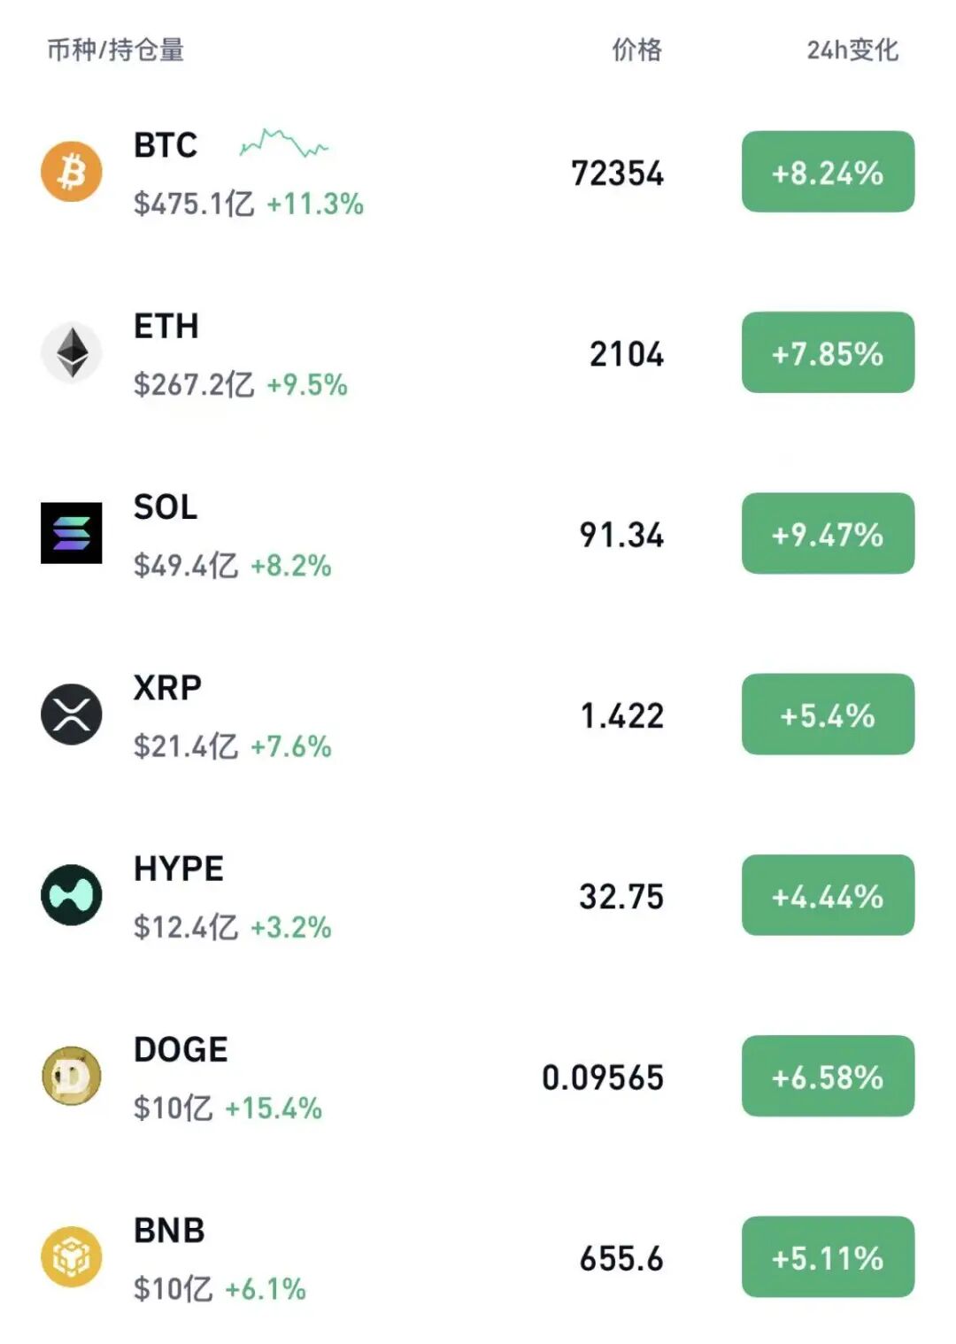Image resolution: width=956 pixels, height=1344 pixels.
Task: Tap the XRP +5.4% green badge
Action: (x=828, y=714)
